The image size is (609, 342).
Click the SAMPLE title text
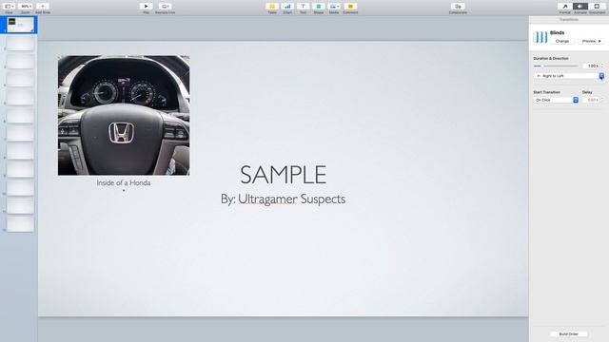coord(284,175)
